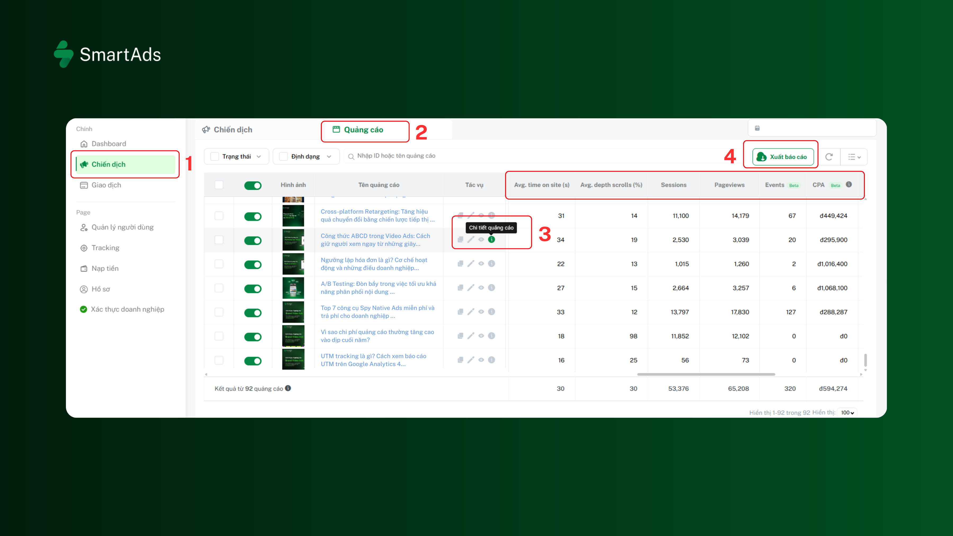Click the CPA column info icon
Image resolution: width=953 pixels, height=536 pixels.
(849, 184)
